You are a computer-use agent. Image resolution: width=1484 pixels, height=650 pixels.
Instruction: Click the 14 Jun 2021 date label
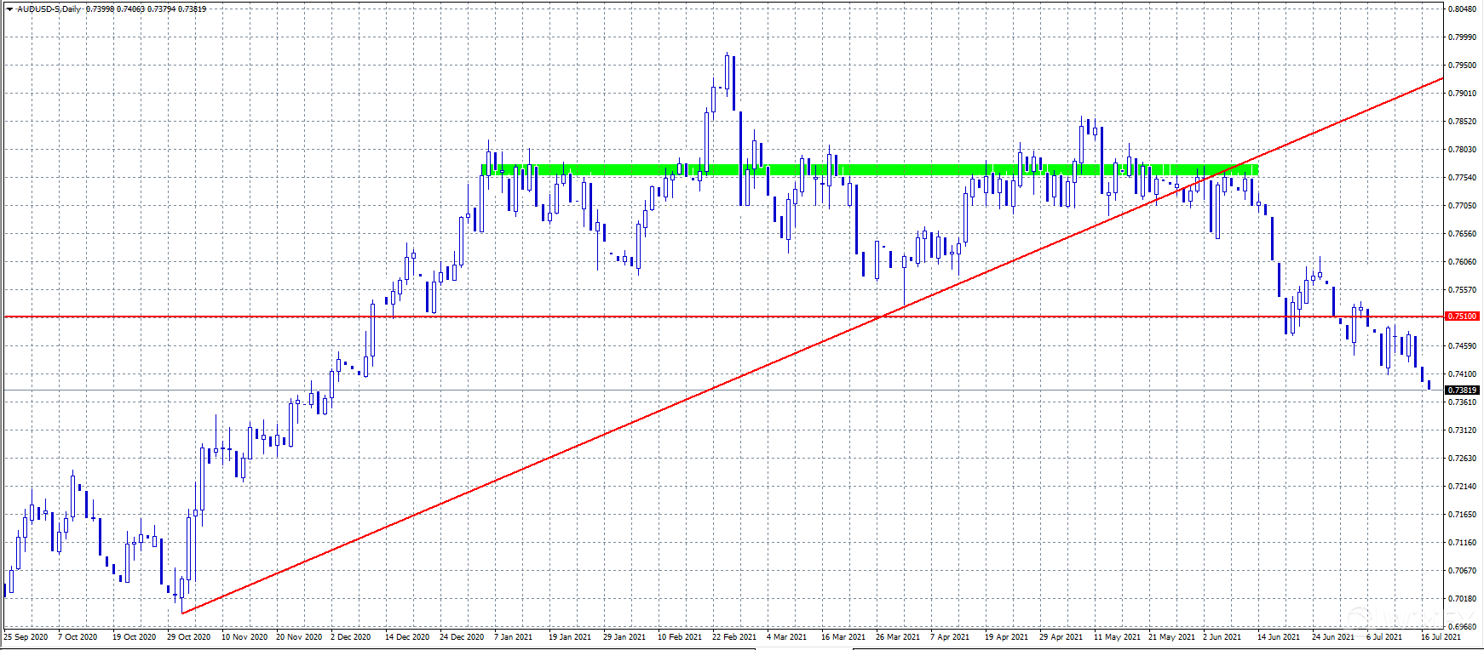pyautogui.click(x=1278, y=636)
